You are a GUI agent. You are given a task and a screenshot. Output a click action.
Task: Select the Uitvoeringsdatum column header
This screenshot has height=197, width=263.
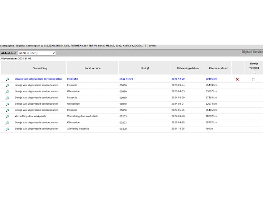click(x=188, y=68)
